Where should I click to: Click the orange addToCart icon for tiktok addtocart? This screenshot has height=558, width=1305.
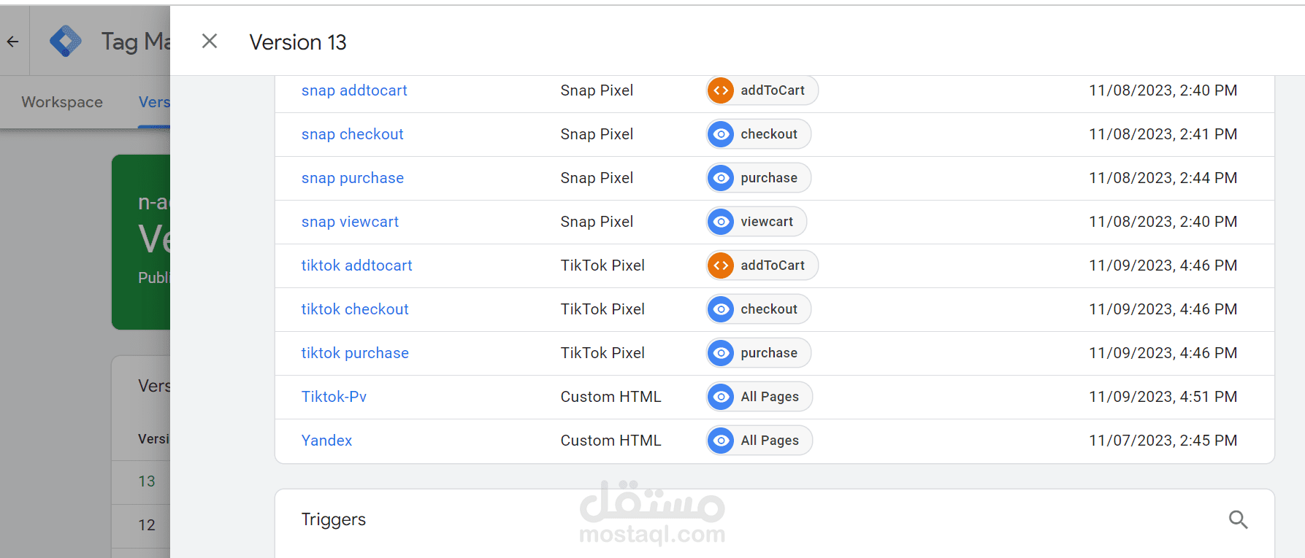point(721,266)
